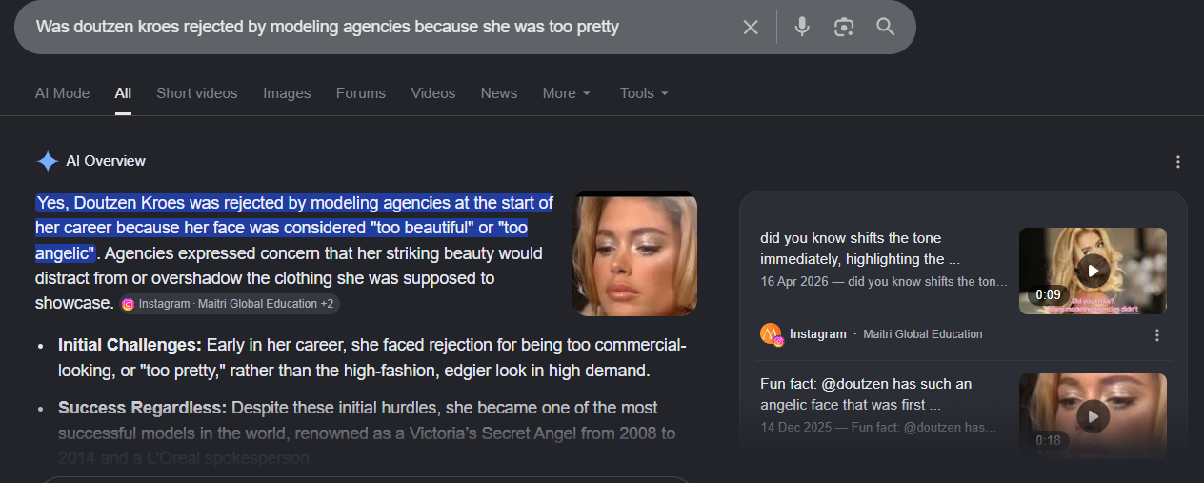Play the 0:09 Instagram video
1204x483 pixels.
click(x=1093, y=271)
